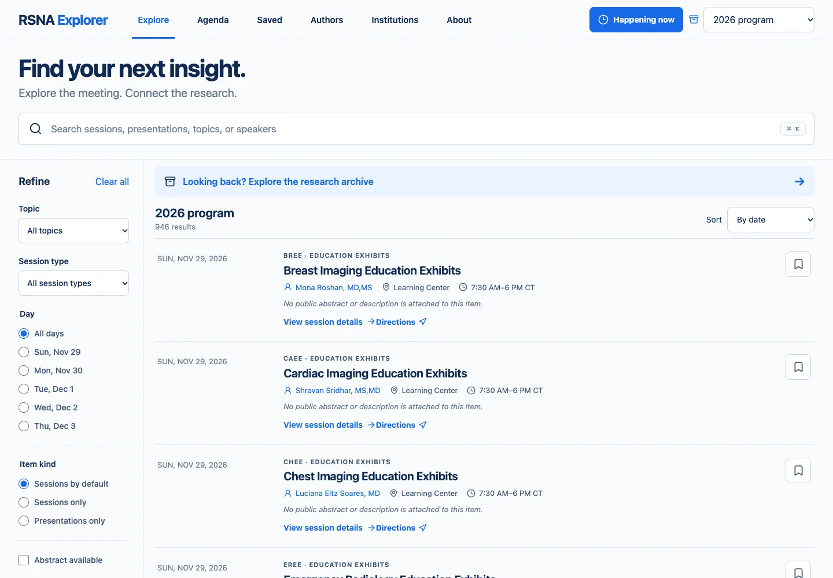Click the location pin for the Breast Imaging session
This screenshot has height=578, width=833.
tap(386, 287)
